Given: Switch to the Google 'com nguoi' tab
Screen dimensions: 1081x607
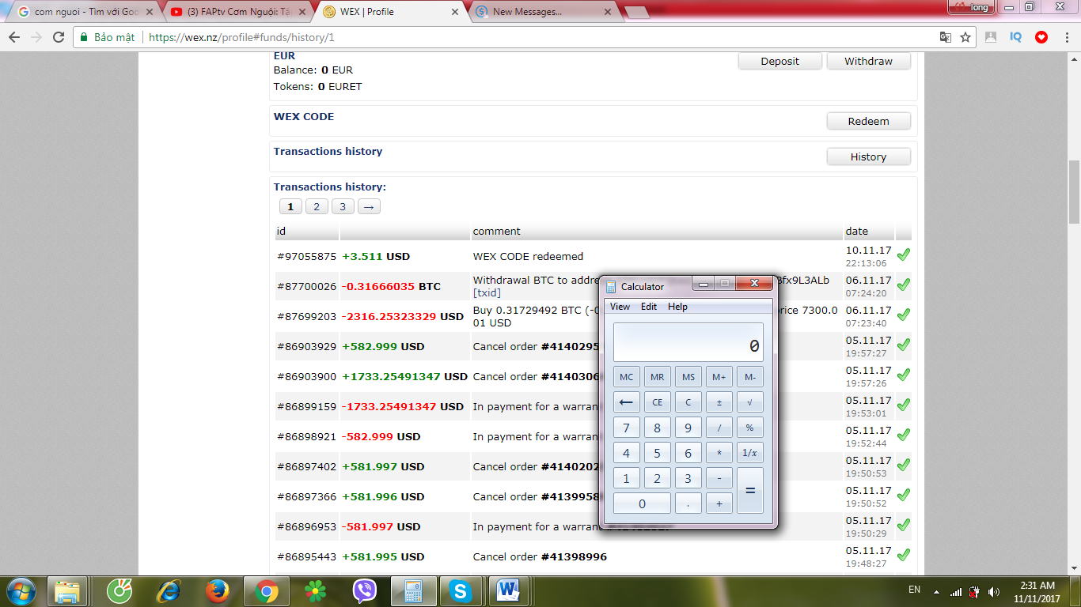Looking at the screenshot, I should point(85,12).
